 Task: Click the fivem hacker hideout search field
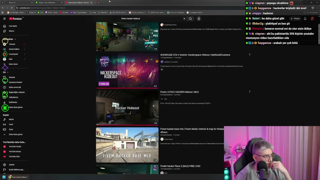tap(151, 18)
